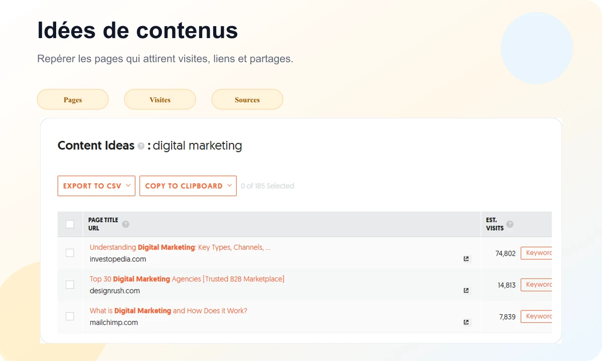Click the designrush.com URL text
Image resolution: width=602 pixels, height=361 pixels.
115,291
